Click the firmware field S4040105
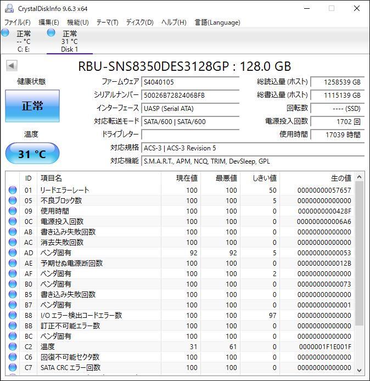Image resolution: width=370 pixels, height=381 pixels. tap(190, 82)
